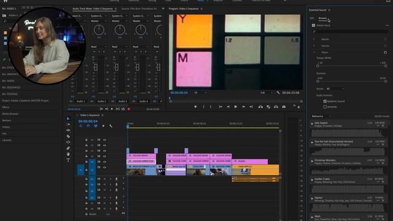Export frame with the camera icon

(x=284, y=107)
